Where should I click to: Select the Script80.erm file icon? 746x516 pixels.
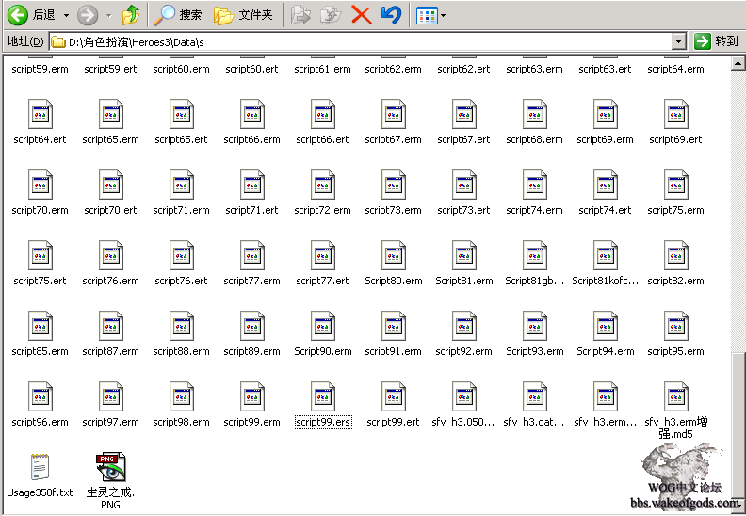click(x=393, y=255)
